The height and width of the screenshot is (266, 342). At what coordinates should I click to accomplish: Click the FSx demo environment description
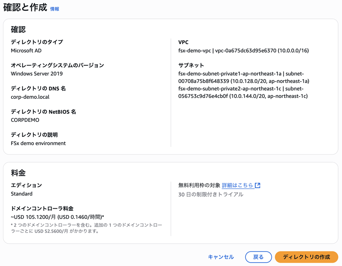coord(38,143)
